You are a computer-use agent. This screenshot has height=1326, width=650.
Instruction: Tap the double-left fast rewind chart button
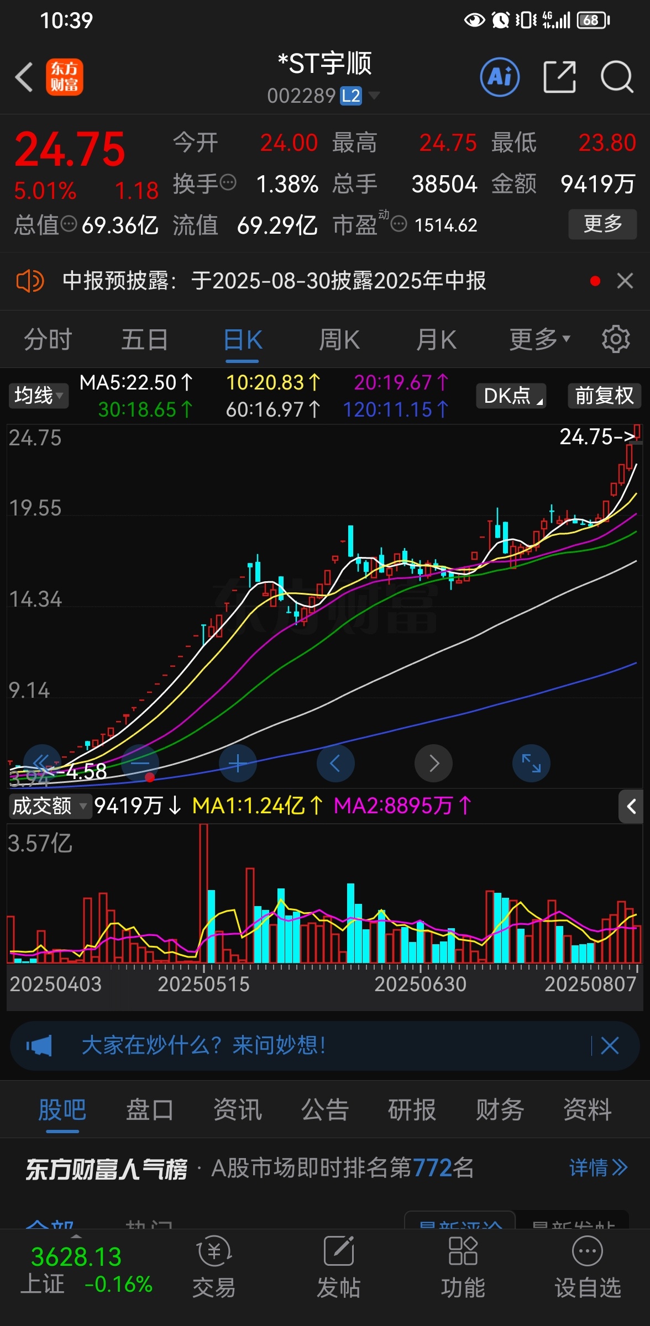point(43,763)
